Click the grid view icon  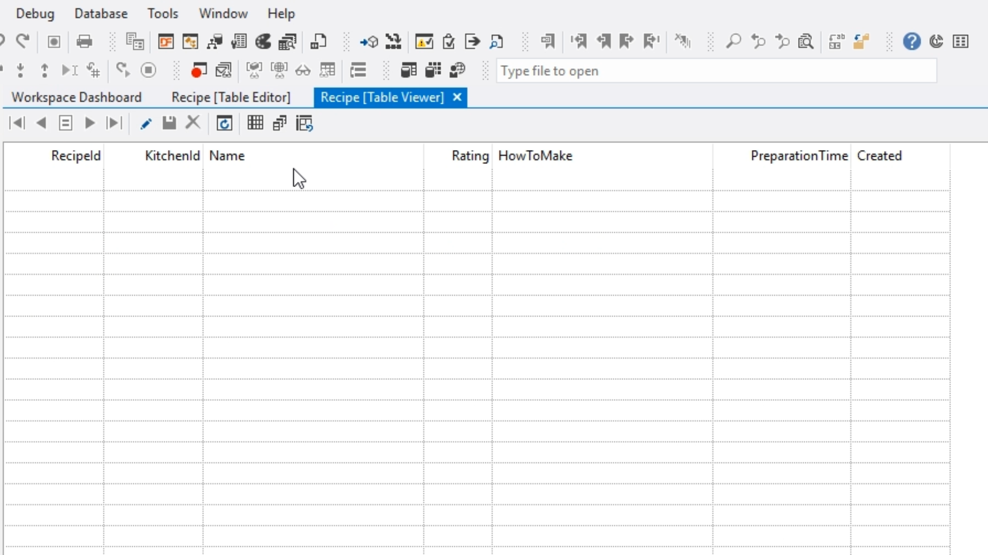coord(255,123)
